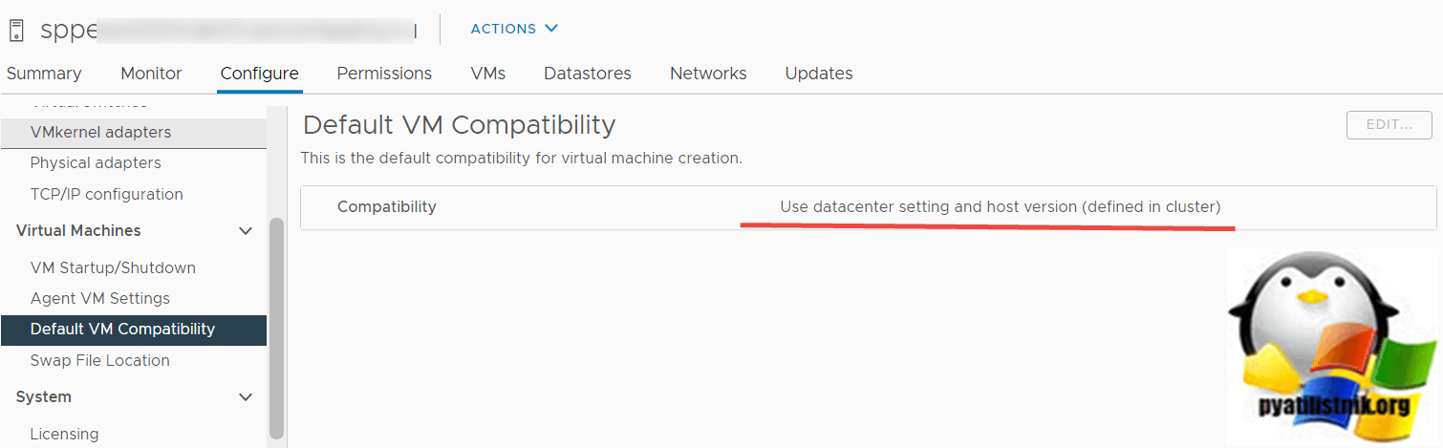Select VMkernel adapters in sidebar
This screenshot has height=448, width=1443.
(100, 132)
